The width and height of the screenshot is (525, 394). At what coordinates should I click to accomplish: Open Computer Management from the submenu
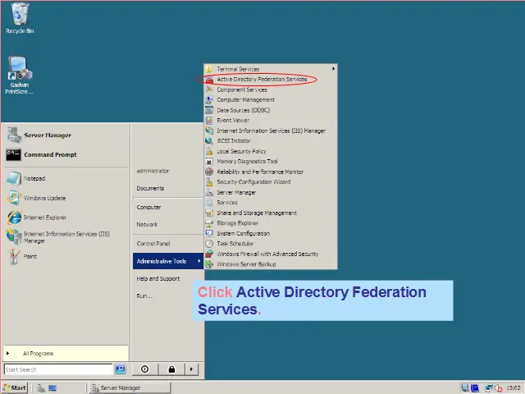[245, 100]
